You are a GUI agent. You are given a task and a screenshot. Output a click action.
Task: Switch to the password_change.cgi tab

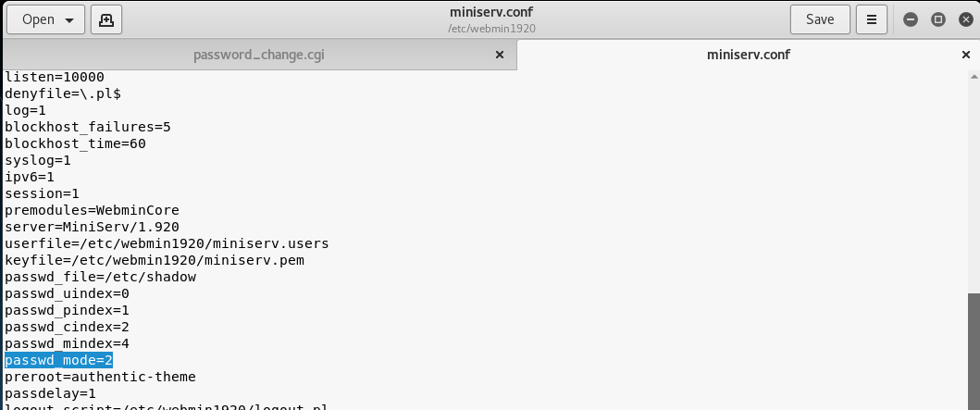pyautogui.click(x=258, y=55)
